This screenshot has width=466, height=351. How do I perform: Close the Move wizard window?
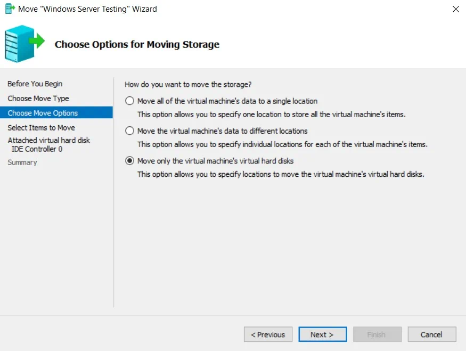pyautogui.click(x=455, y=9)
